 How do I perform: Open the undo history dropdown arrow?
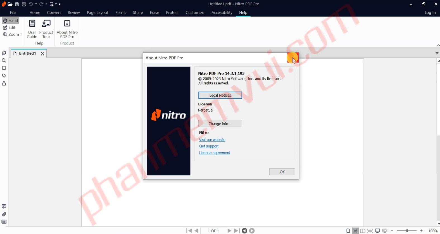36,4
